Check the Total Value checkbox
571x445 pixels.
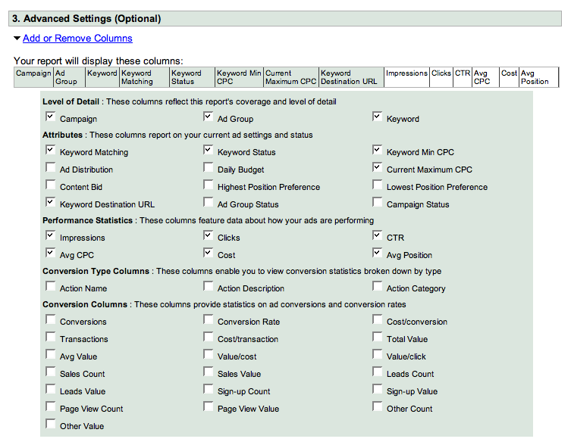click(378, 338)
